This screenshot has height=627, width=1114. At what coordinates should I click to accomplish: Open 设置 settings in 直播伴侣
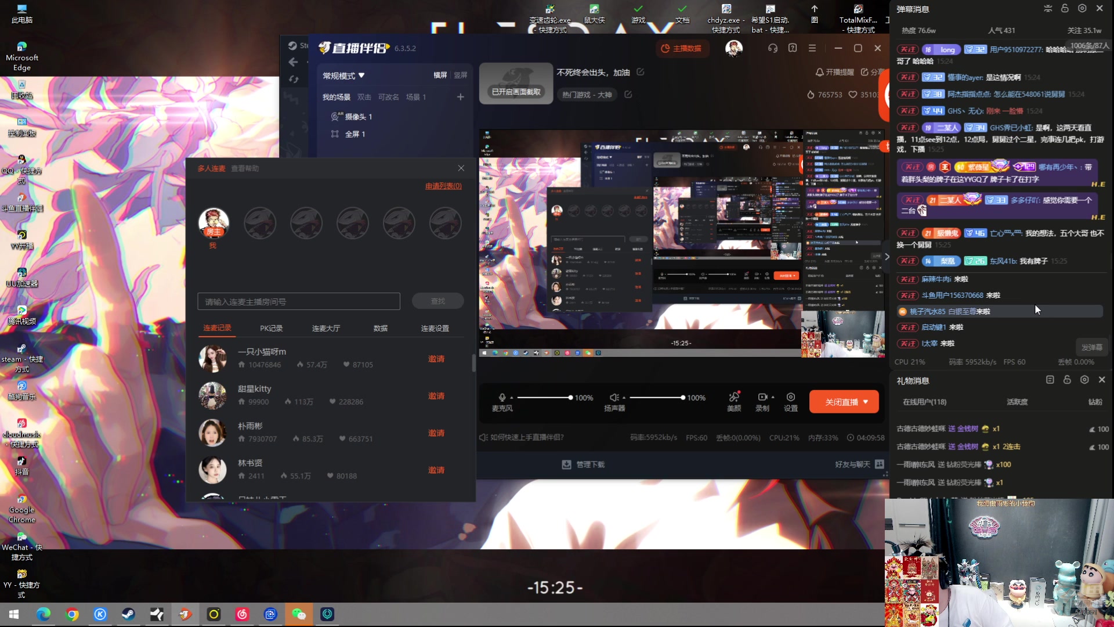point(791,401)
